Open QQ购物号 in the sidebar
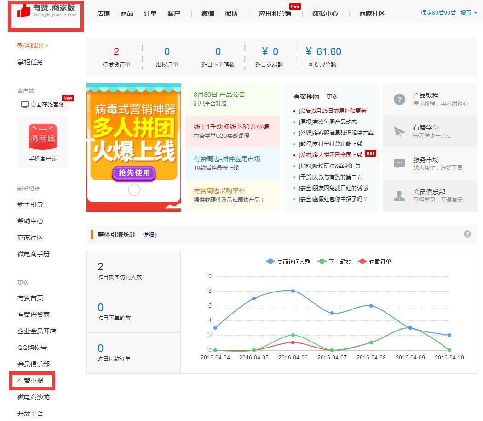This screenshot has width=483, height=421. coord(32,348)
